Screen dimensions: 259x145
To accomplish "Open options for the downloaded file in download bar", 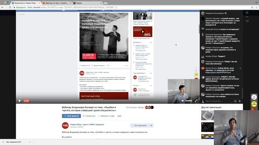I will point(30,142).
